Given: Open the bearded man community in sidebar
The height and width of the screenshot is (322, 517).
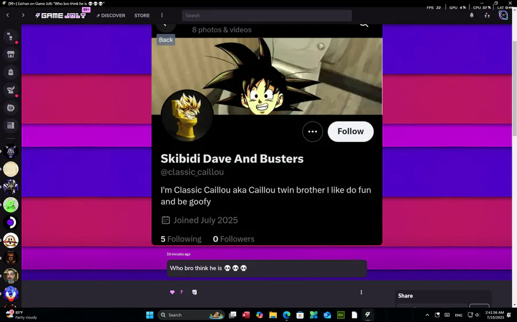Looking at the screenshot, I should [x=10, y=276].
